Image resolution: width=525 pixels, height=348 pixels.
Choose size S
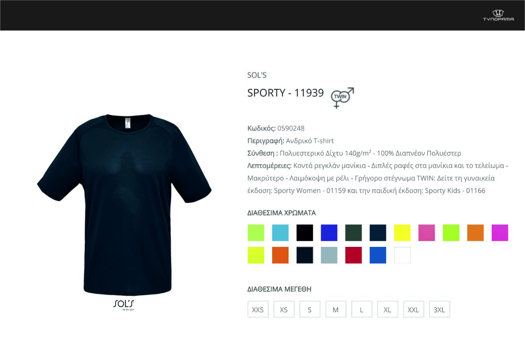[310, 309]
